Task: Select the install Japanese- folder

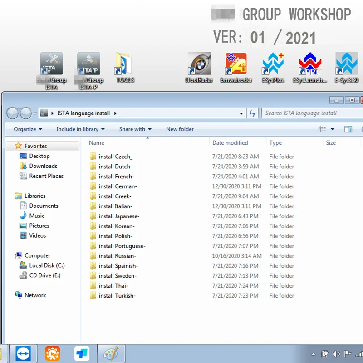Action: [119, 216]
